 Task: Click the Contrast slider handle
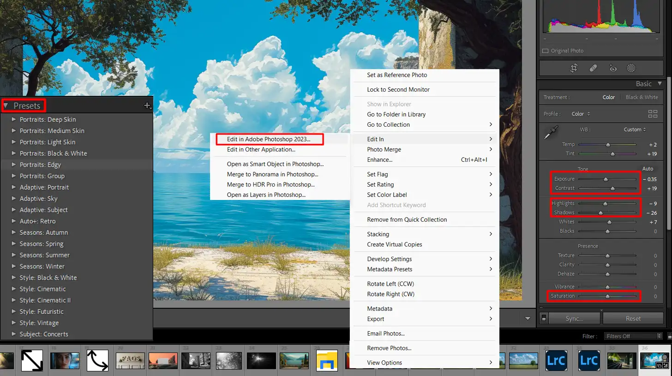pos(612,188)
